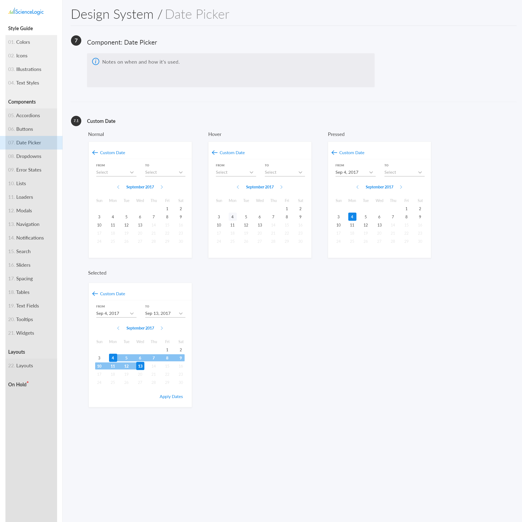
Task: Click the info icon in notes box
Action: (x=96, y=62)
